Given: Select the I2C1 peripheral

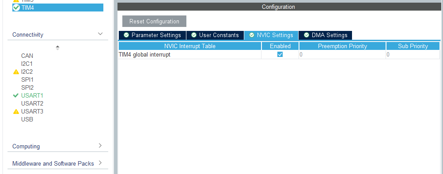Looking at the screenshot, I should [x=27, y=64].
